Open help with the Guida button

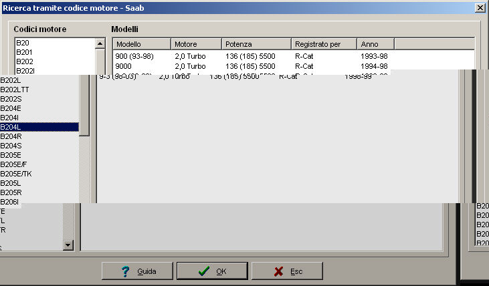(137, 271)
